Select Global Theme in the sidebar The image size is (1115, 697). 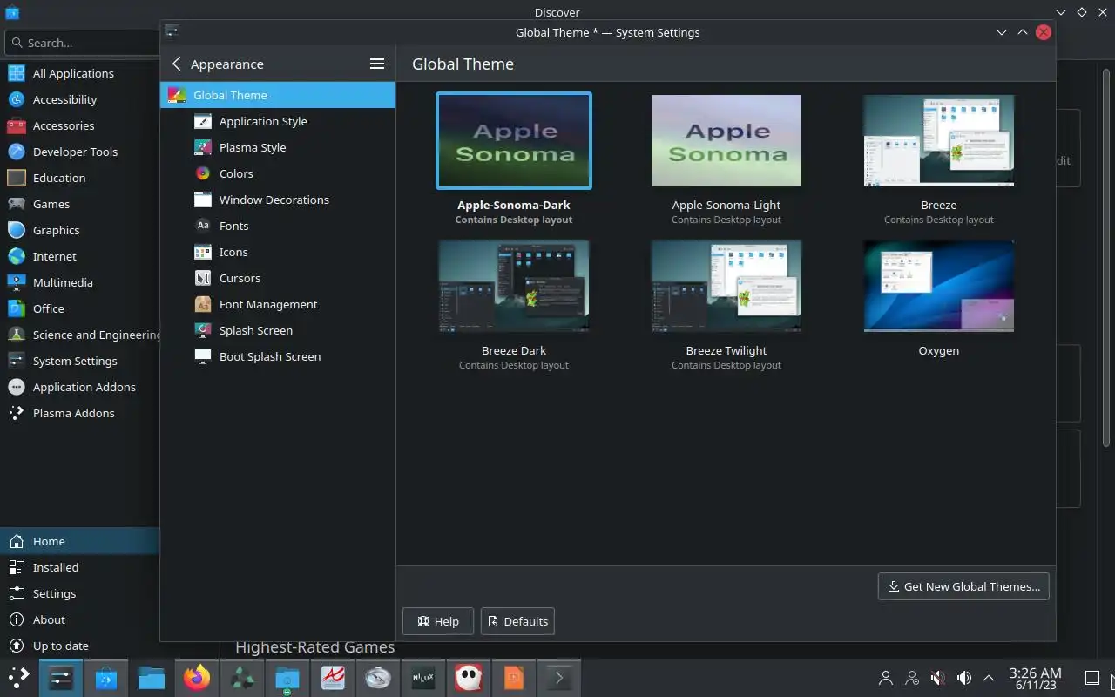click(278, 95)
